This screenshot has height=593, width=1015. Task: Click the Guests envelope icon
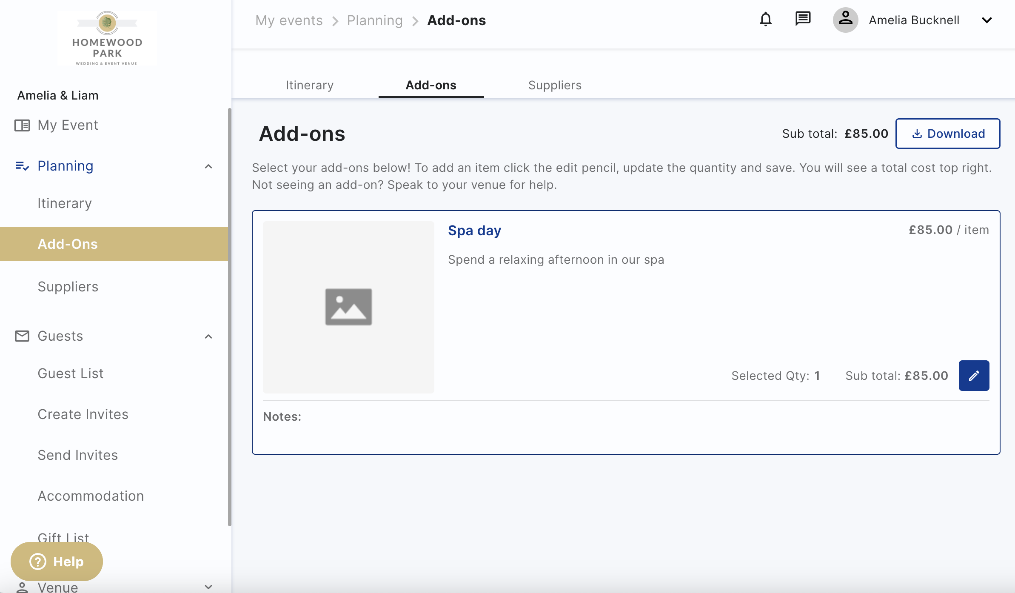[22, 336]
